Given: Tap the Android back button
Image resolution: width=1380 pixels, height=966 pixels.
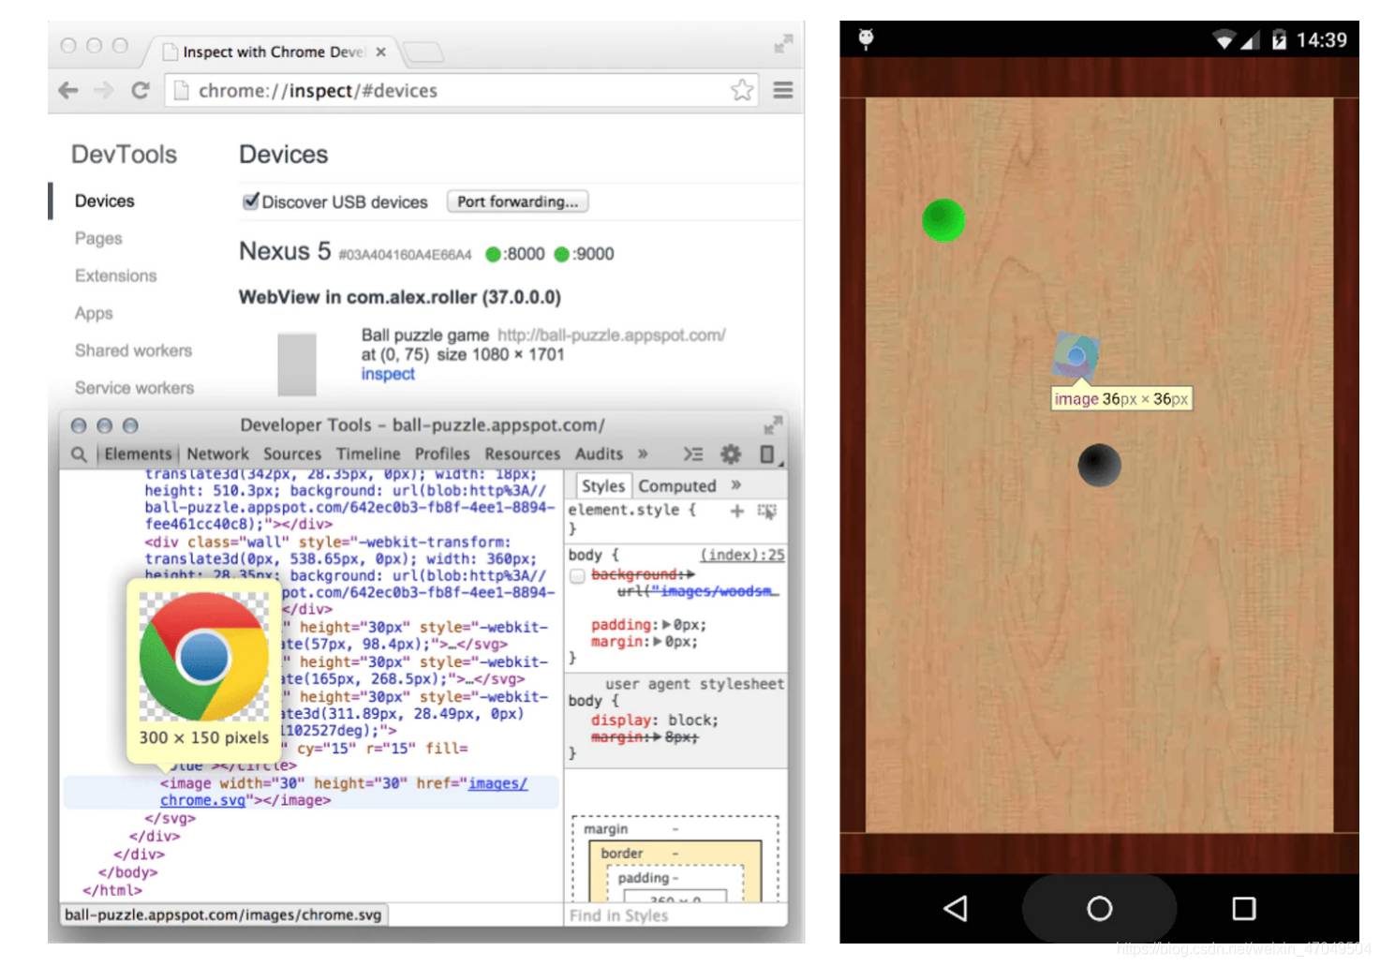Looking at the screenshot, I should point(956,908).
